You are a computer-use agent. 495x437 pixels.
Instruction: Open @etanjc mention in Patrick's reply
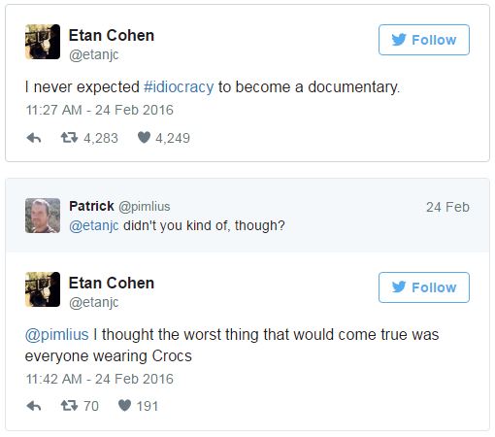pyautogui.click(x=94, y=225)
